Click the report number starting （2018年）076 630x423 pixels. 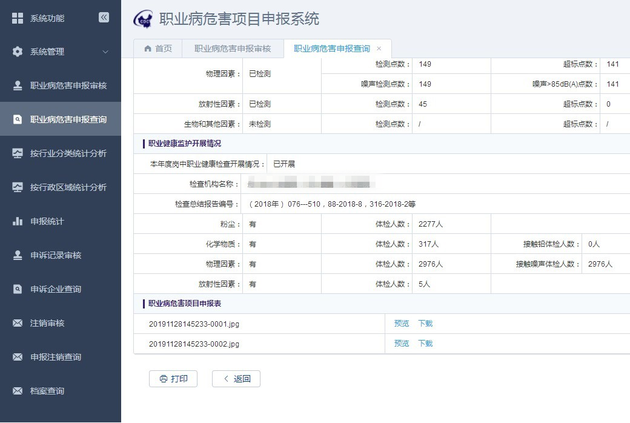point(331,204)
